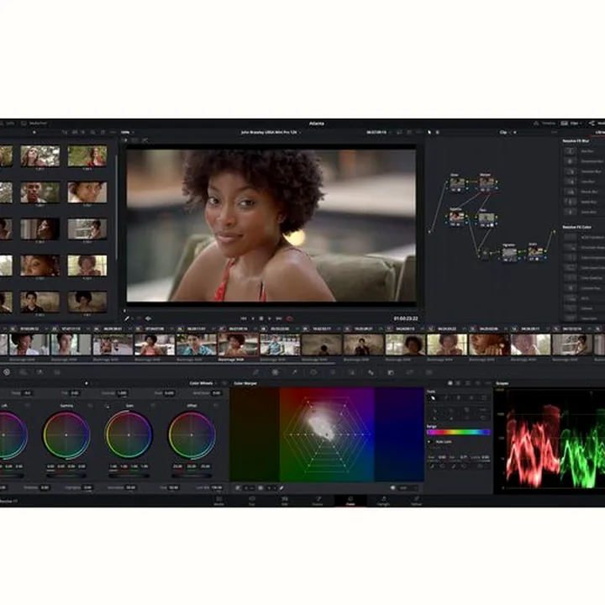The width and height of the screenshot is (605, 605).
Task: Toggle the red loop playback button
Action: pyautogui.click(x=289, y=318)
